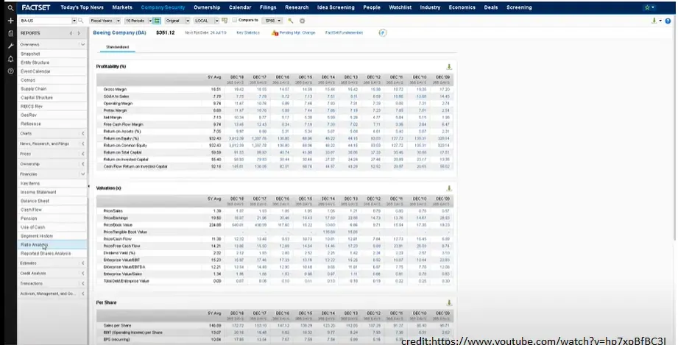Open the wrench tools icon in left rail
The height and width of the screenshot is (345, 678).
point(10,46)
